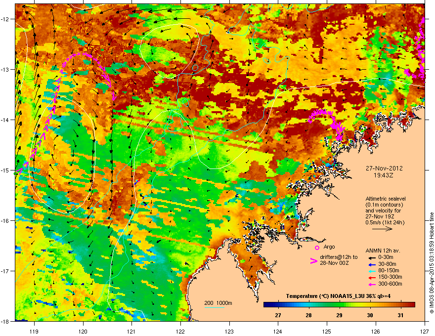Image resolution: width=435 pixels, height=336 pixels.
Task: Click the cyan 80-150m arrow legend symbol
Action: coord(371,271)
